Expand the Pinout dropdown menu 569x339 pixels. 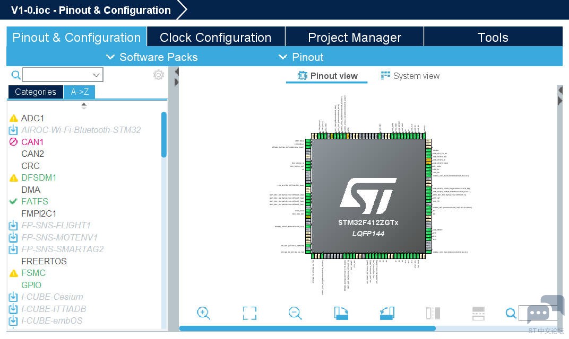tap(300, 57)
